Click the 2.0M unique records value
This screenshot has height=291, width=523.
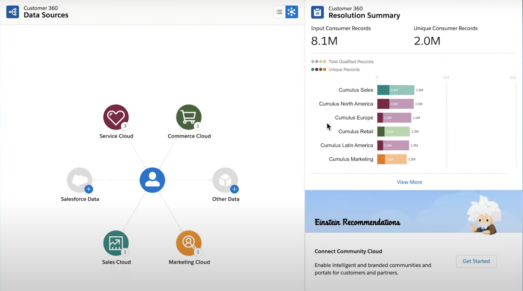[x=427, y=41]
